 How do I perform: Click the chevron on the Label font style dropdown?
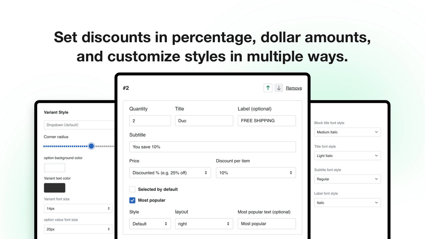pos(376,202)
